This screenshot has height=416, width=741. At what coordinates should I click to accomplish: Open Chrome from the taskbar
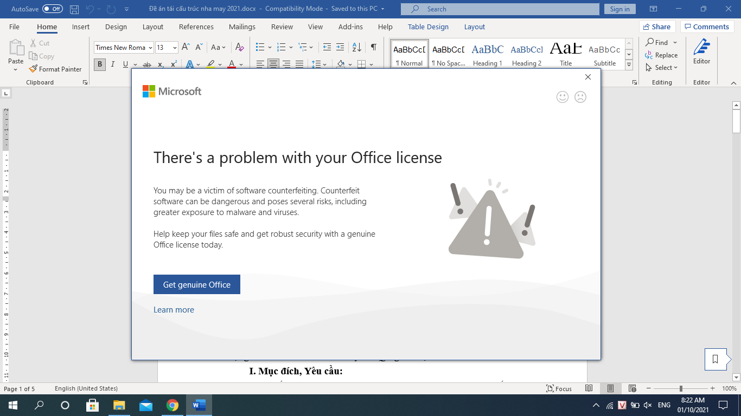(x=173, y=405)
